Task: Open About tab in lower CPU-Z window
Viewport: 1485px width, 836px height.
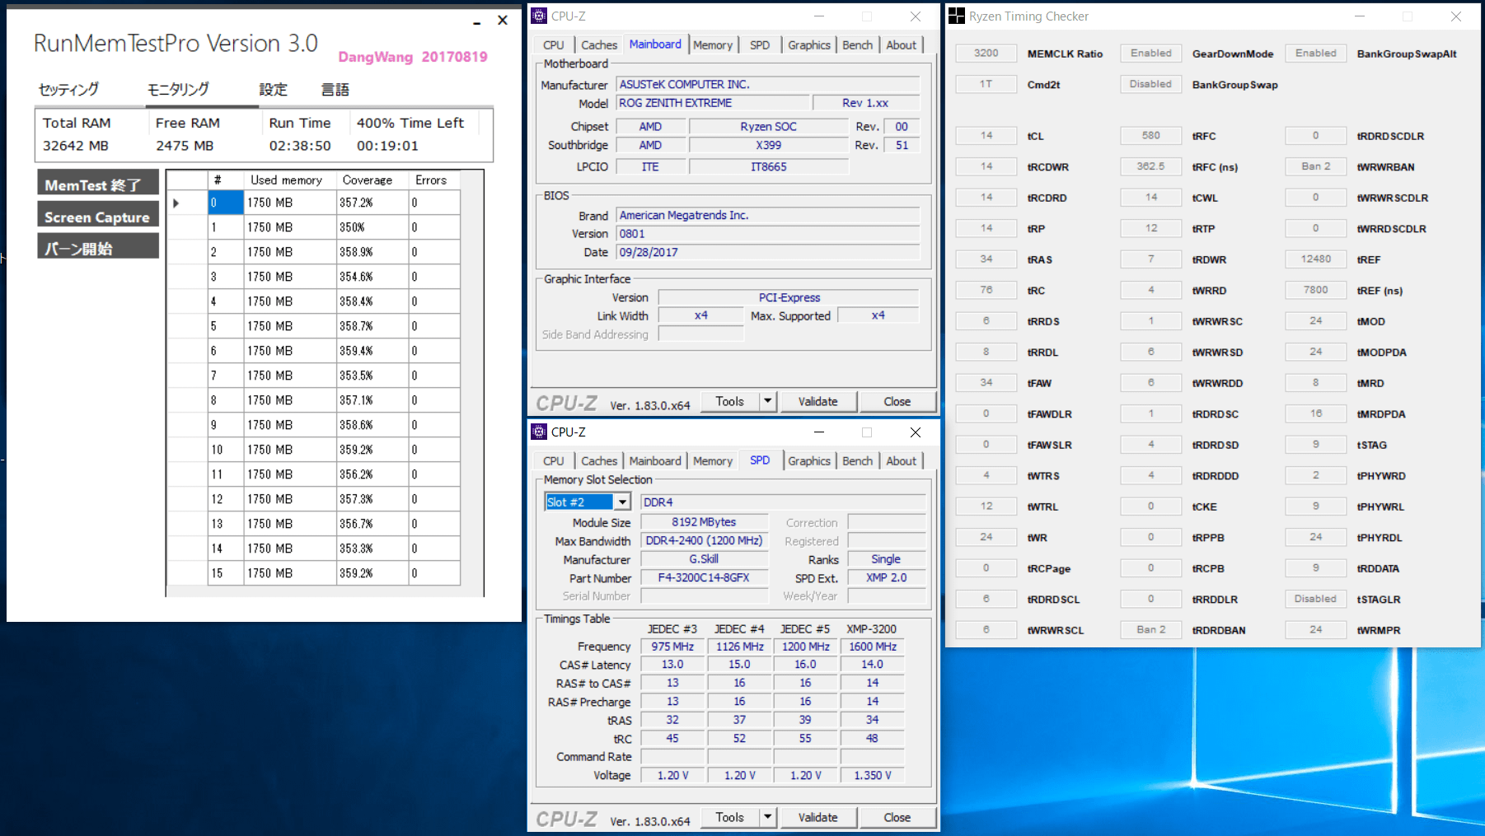Action: coord(901,461)
